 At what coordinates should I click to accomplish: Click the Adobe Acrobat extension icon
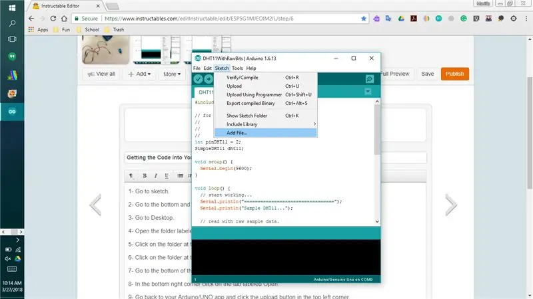tap(414, 19)
